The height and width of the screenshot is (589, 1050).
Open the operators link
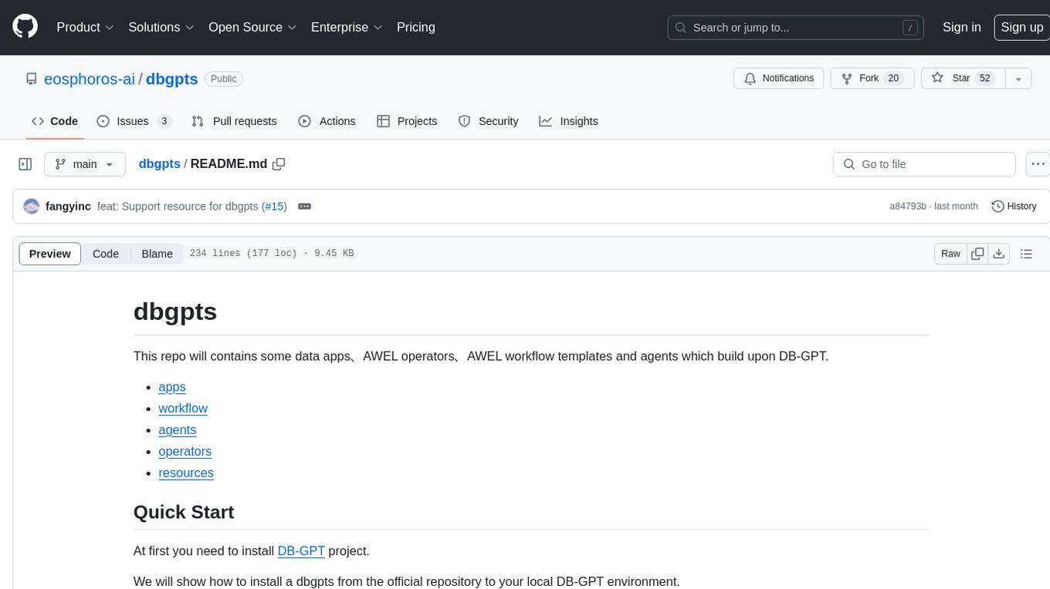(x=185, y=452)
